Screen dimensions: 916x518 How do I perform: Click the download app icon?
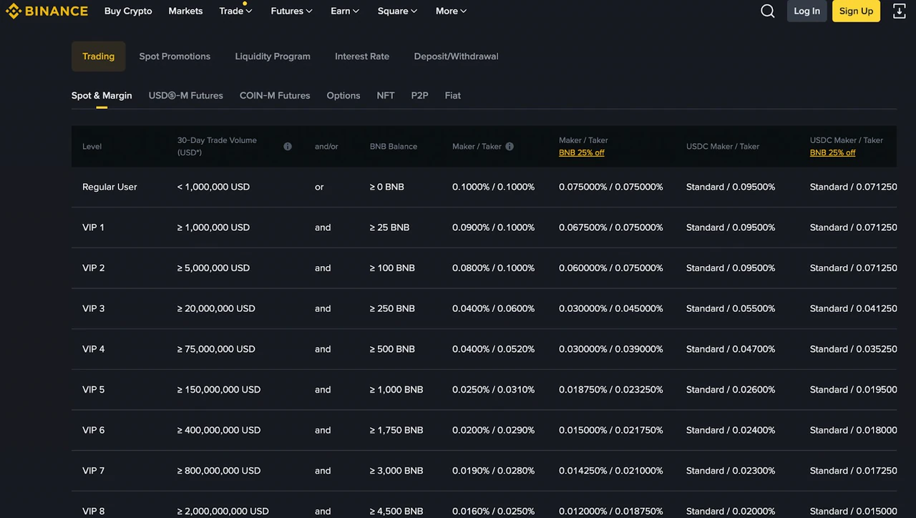pyautogui.click(x=900, y=11)
